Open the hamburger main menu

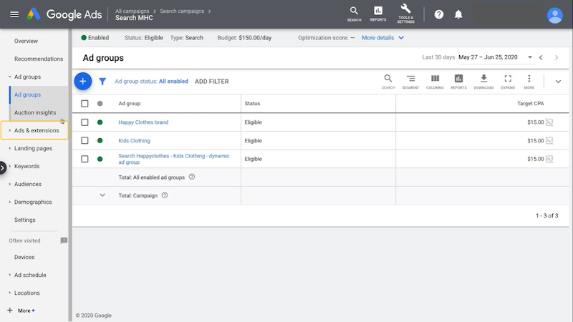click(x=14, y=14)
